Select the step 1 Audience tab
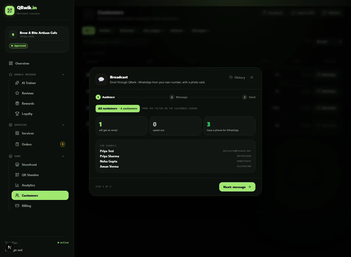The image size is (351, 257). click(105, 97)
